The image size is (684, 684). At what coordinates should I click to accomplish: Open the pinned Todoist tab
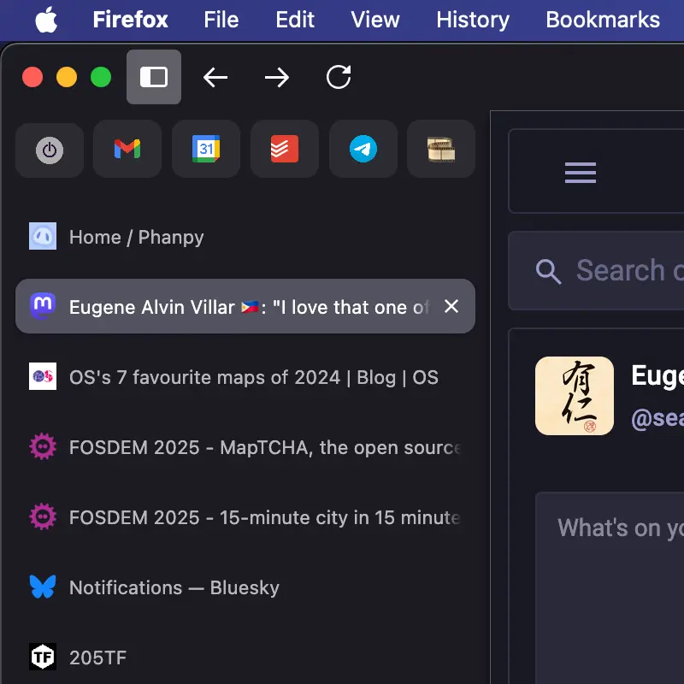click(284, 150)
